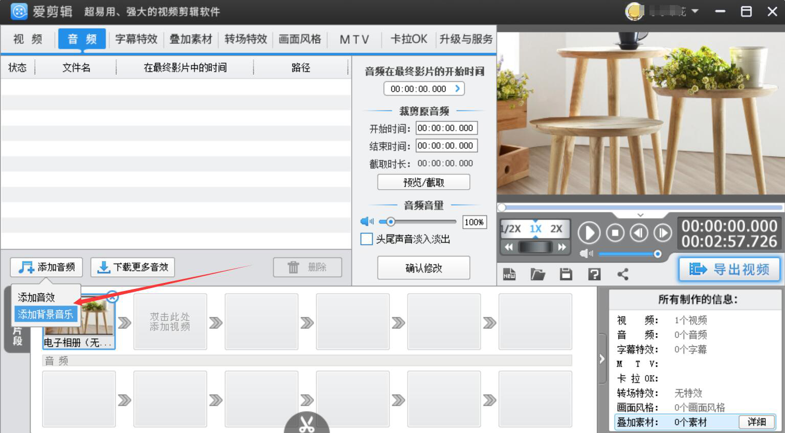
Task: Adjust the 音频音量 slider handle
Action: pos(391,222)
